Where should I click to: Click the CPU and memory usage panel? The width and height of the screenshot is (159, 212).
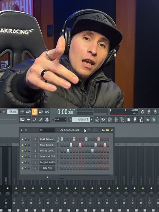coord(124,112)
